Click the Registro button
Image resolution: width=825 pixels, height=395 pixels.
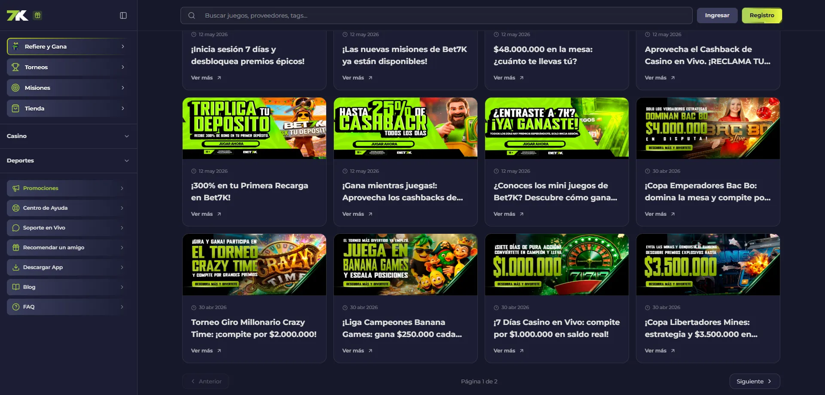click(x=762, y=15)
